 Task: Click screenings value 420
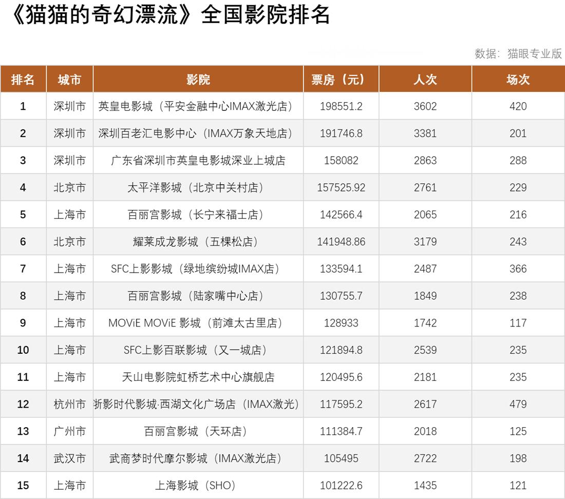[518, 106]
